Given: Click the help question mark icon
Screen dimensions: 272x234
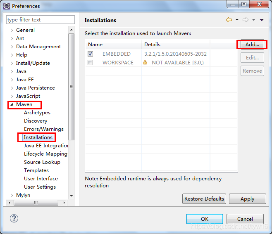Looking at the screenshot, I should click(14, 218).
